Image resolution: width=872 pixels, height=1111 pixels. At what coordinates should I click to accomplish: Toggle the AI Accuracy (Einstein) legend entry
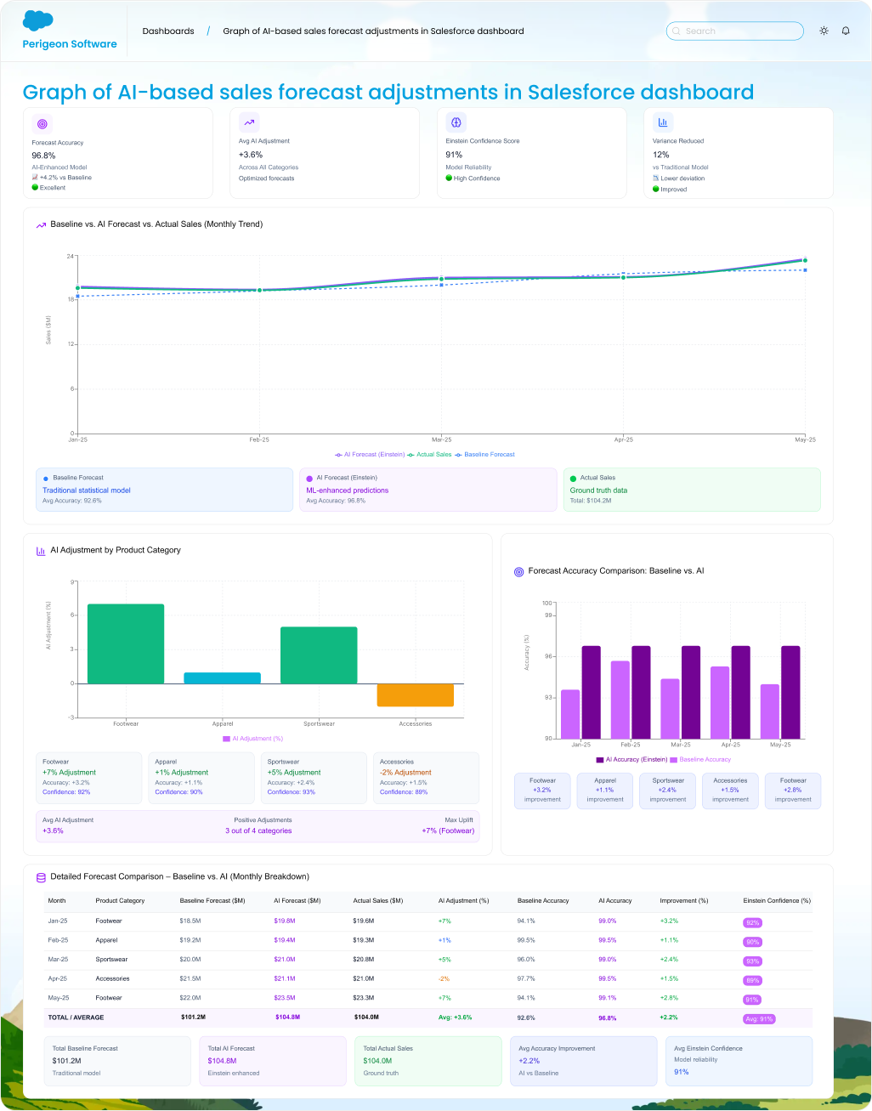(x=631, y=760)
